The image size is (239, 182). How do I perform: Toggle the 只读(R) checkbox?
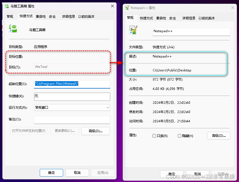click(154, 136)
